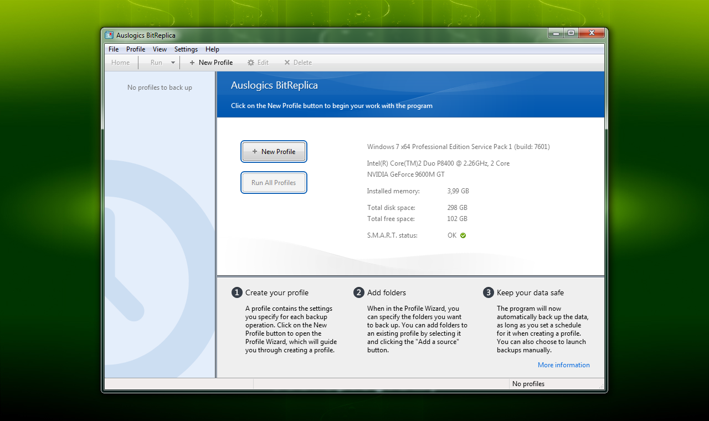This screenshot has width=709, height=421.
Task: Click the Edit toolbar button
Action: tap(258, 63)
